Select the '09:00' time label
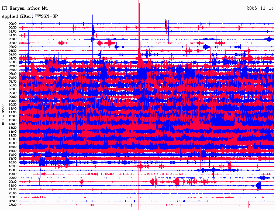This screenshot has height=210, width=276. pyautogui.click(x=13, y=93)
